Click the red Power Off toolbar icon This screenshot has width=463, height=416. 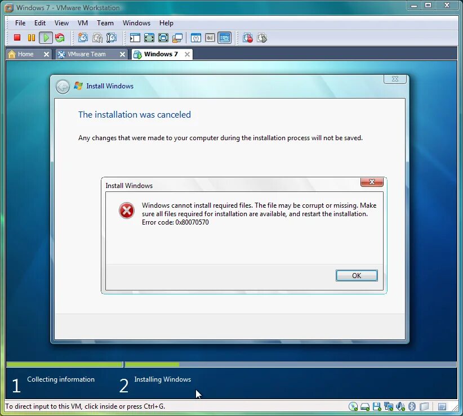coord(17,38)
